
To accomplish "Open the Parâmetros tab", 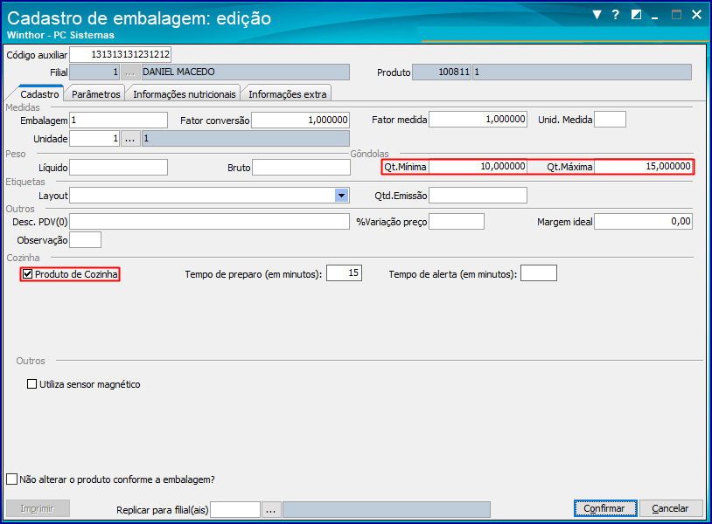I will (96, 93).
